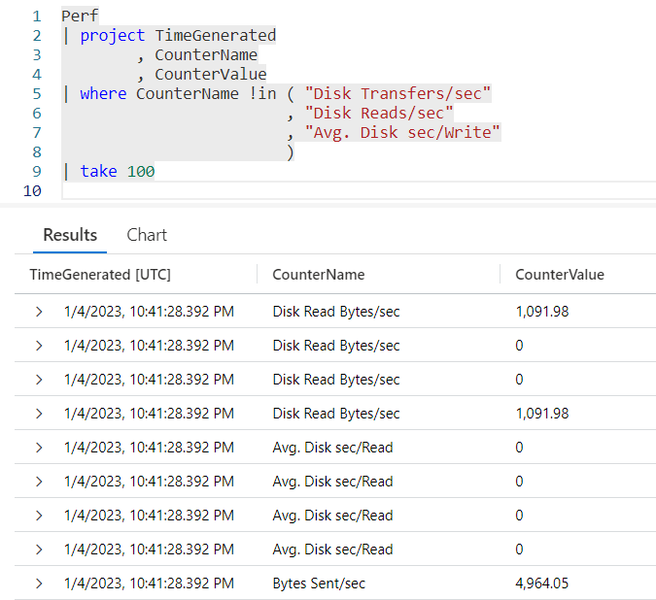Screen dimensions: 656x600
Task: Click the take keyword on line 9
Action: pos(98,172)
